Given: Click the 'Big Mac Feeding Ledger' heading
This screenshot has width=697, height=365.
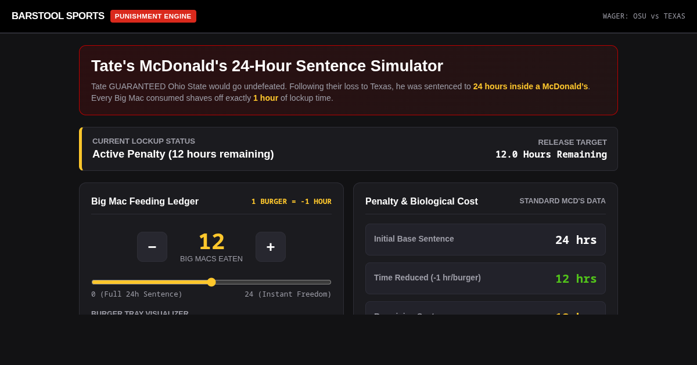Looking at the screenshot, I should 145,201.
